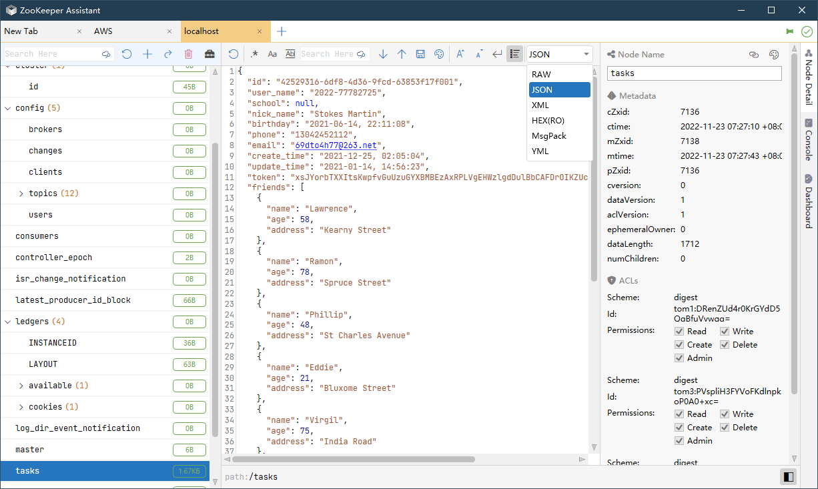This screenshot has height=489, width=818.
Task: Uncheck the first ACL Read permission
Action: (x=679, y=332)
